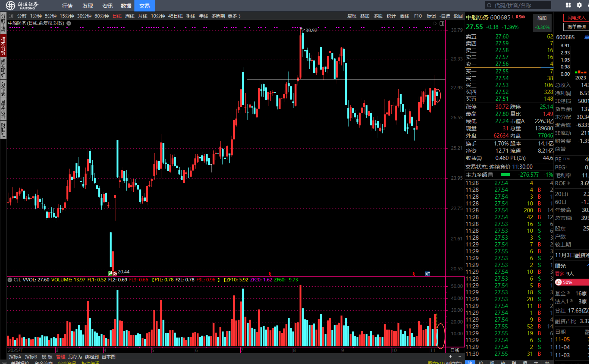Click the diamond icon above the price axis

click(x=435, y=24)
